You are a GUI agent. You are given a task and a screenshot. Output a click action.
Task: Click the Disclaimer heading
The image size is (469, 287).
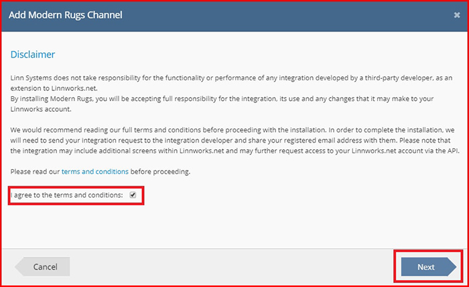click(33, 54)
